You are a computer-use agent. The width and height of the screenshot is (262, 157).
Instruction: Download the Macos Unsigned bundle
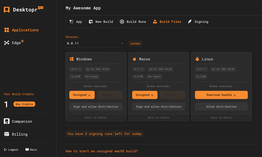click(x=145, y=95)
